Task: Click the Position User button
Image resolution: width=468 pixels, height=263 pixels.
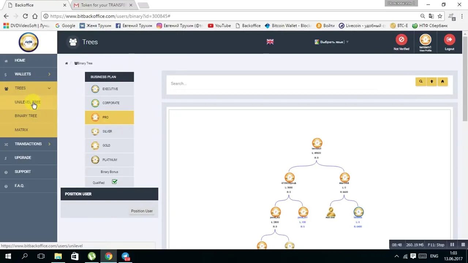Action: pyautogui.click(x=142, y=211)
